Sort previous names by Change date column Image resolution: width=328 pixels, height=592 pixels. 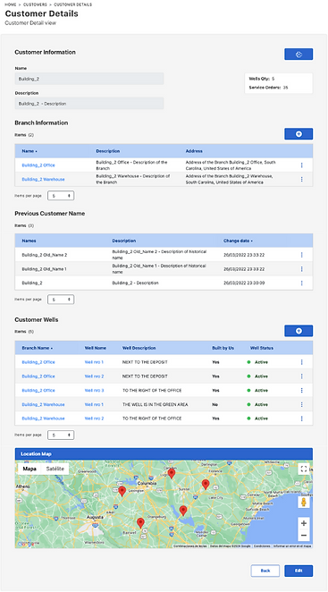pos(238,241)
